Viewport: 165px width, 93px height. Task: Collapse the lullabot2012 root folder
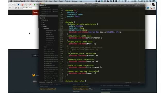coord(40,20)
